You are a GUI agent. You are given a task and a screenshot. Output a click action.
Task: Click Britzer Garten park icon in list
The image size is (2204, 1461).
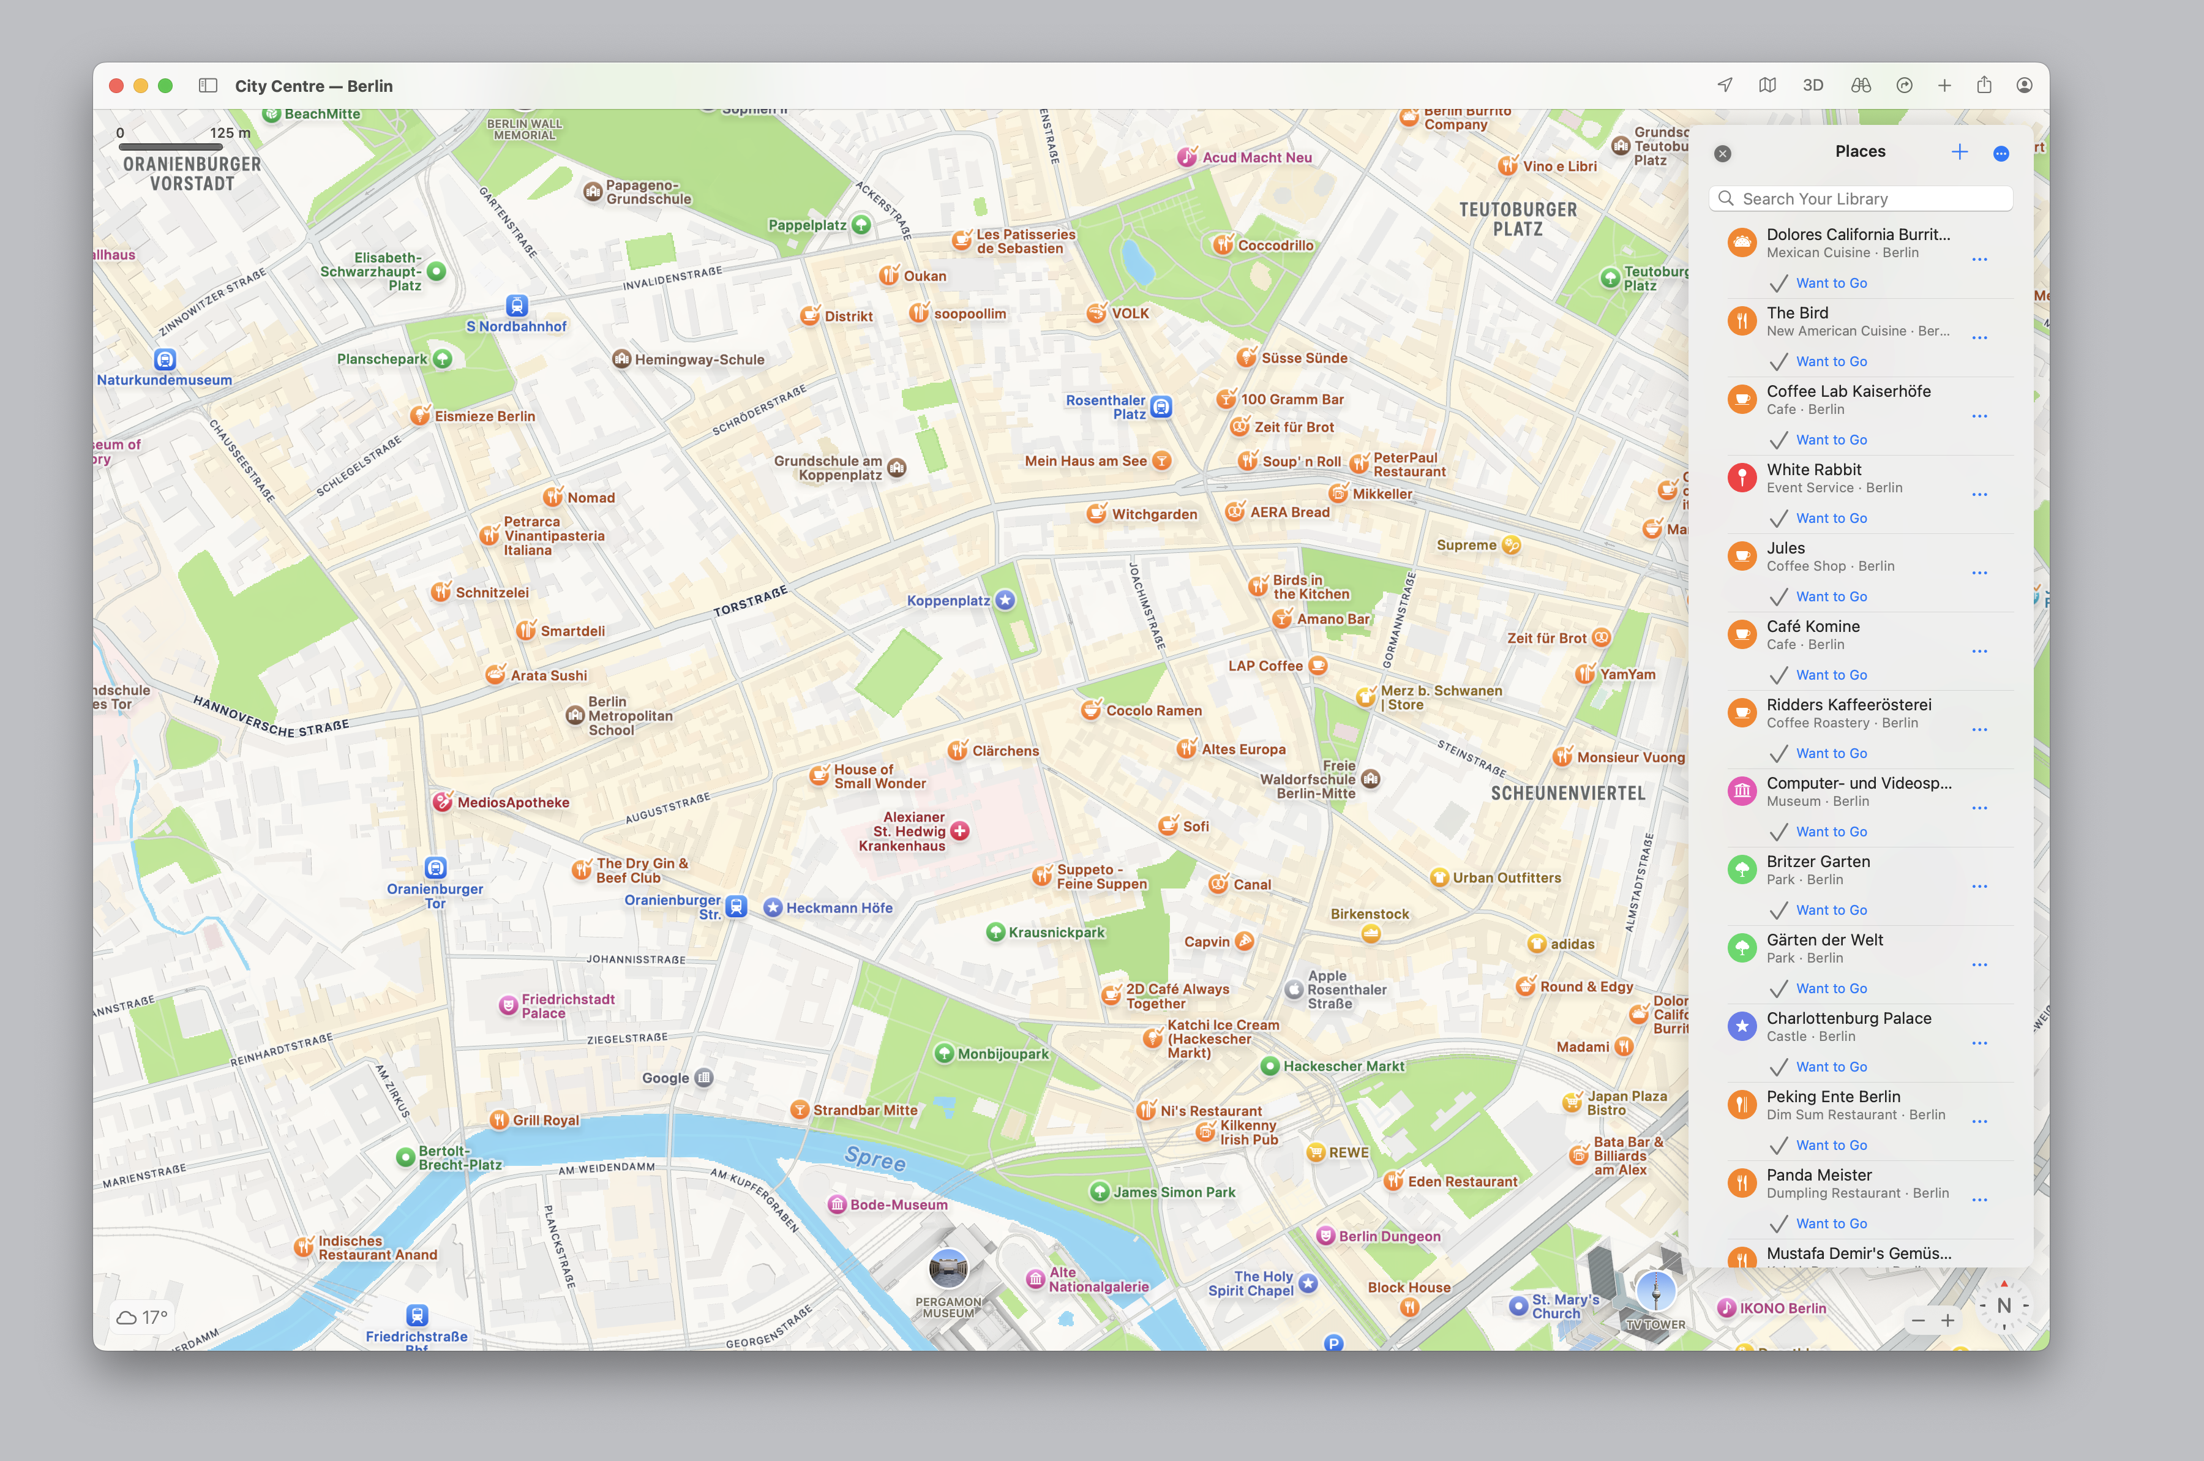coord(1742,869)
